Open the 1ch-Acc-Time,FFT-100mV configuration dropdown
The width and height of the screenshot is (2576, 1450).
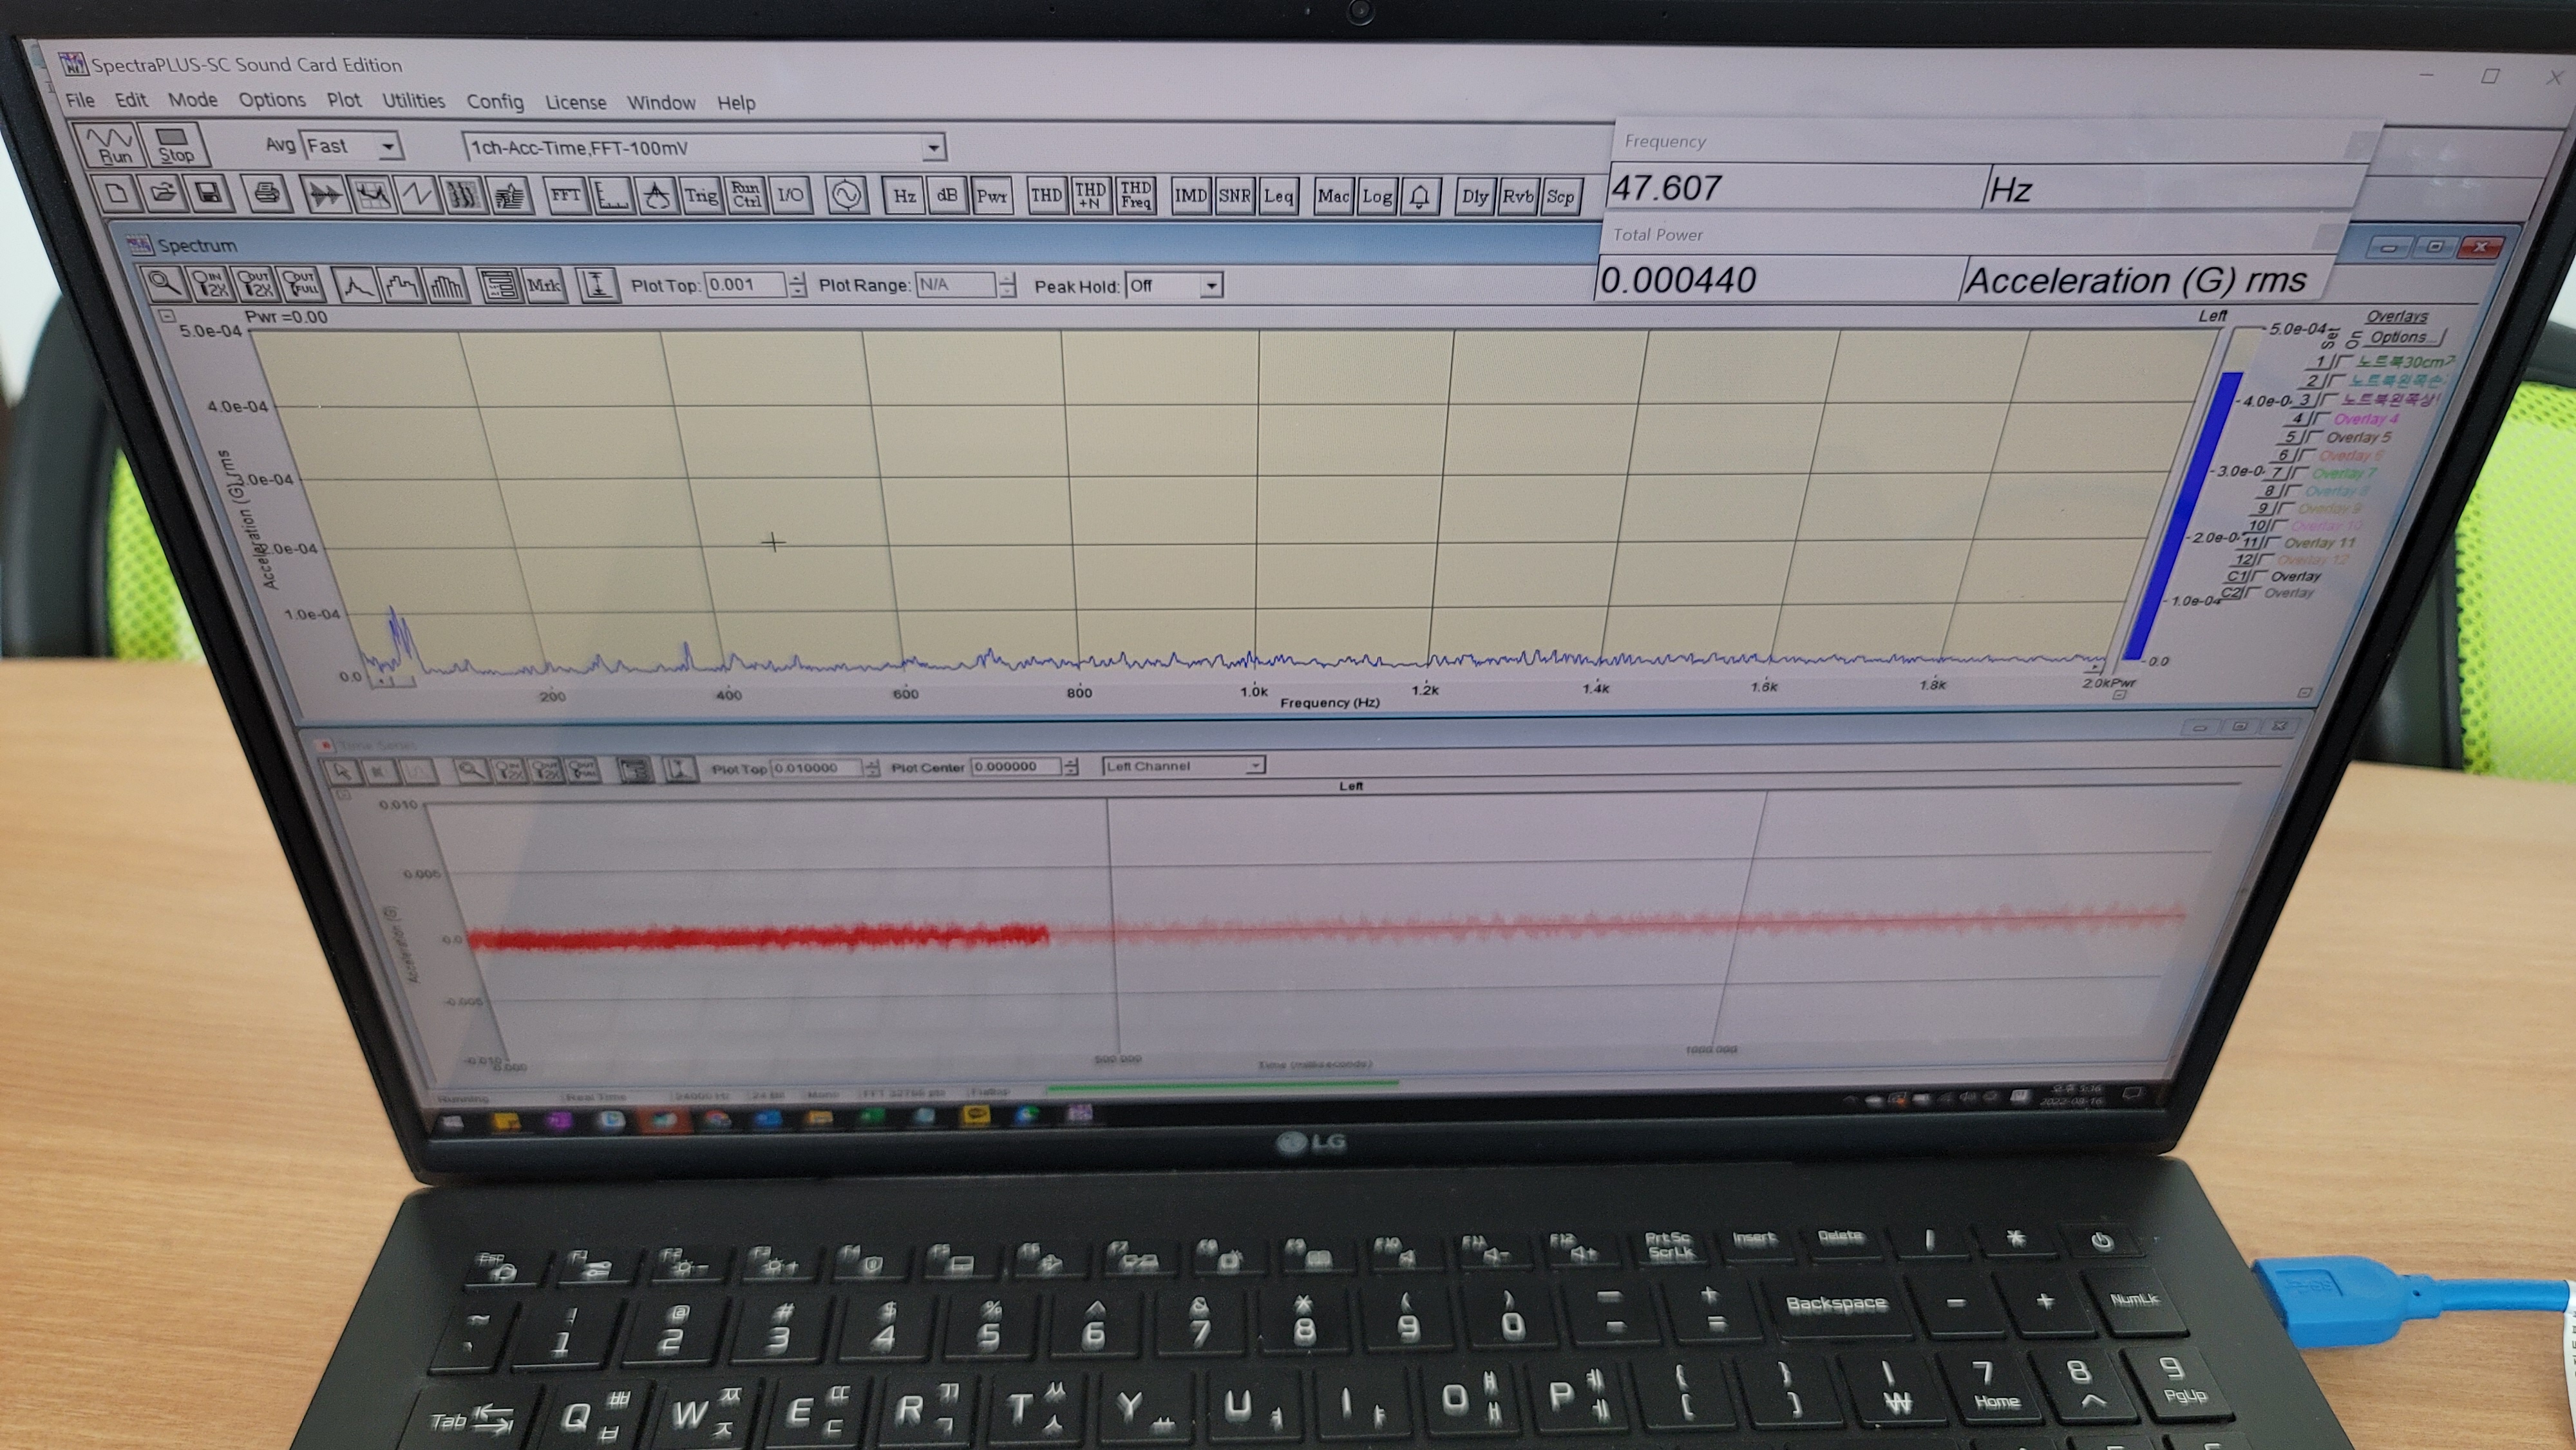pos(933,148)
